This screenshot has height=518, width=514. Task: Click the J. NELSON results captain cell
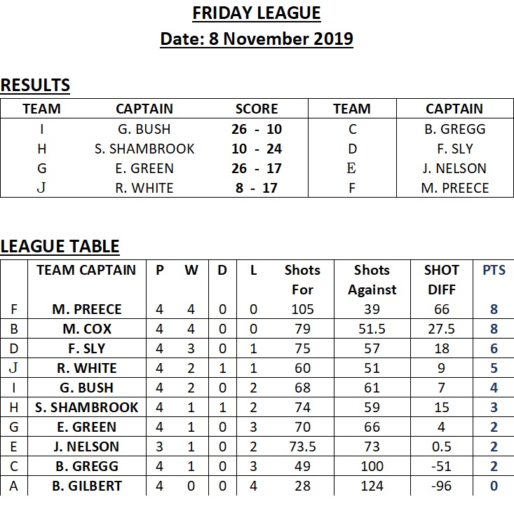pyautogui.click(x=454, y=168)
